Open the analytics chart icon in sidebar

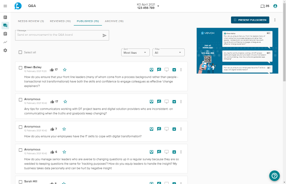point(5,42)
